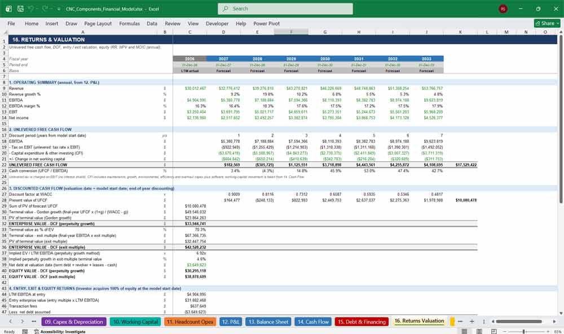Click the vertical scrollbar down arrow

[x=562, y=314]
